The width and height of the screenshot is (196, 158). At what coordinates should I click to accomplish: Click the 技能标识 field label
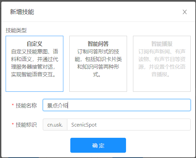tap(26, 125)
